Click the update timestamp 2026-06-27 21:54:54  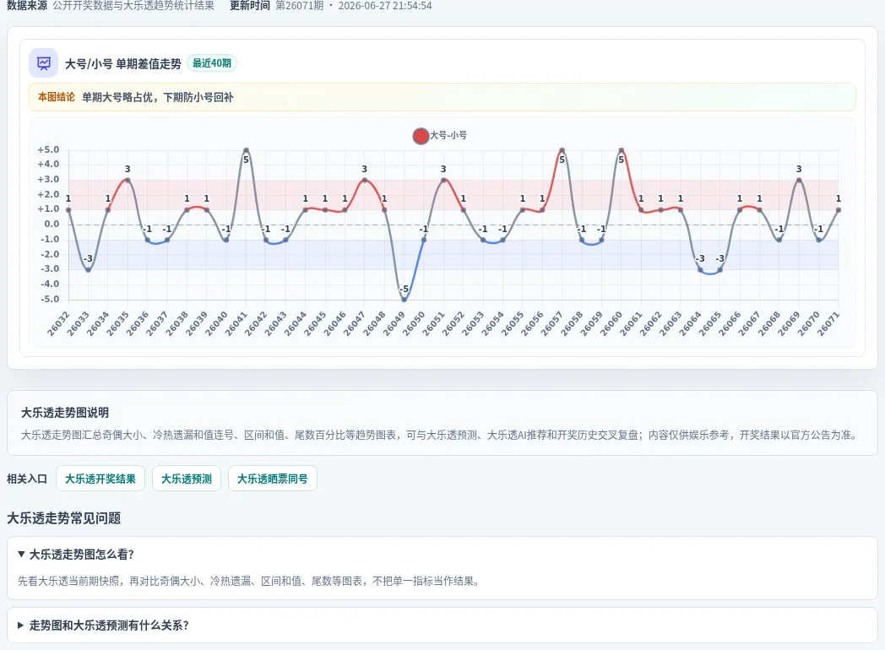385,6
